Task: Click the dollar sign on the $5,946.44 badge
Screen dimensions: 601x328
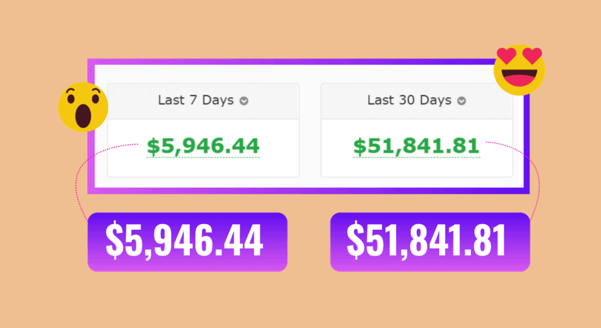Action: click(x=113, y=240)
